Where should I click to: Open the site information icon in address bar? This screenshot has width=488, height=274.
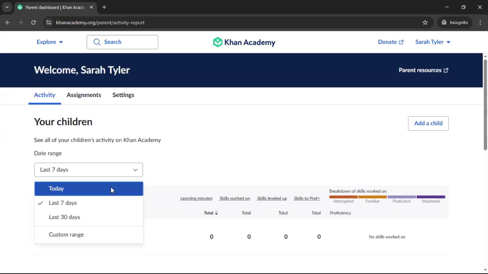click(49, 22)
